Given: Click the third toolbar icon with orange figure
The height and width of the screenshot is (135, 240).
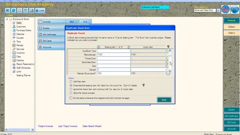Looking at the screenshot, I should point(19,10).
